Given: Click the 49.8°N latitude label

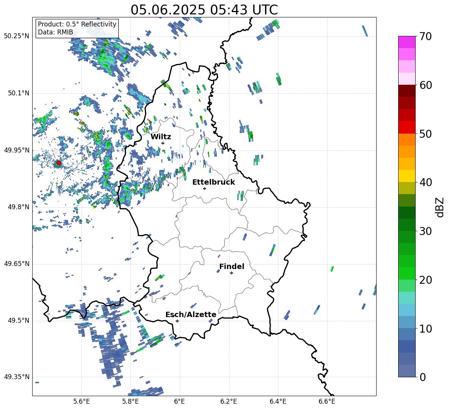Looking at the screenshot, I should point(18,207).
